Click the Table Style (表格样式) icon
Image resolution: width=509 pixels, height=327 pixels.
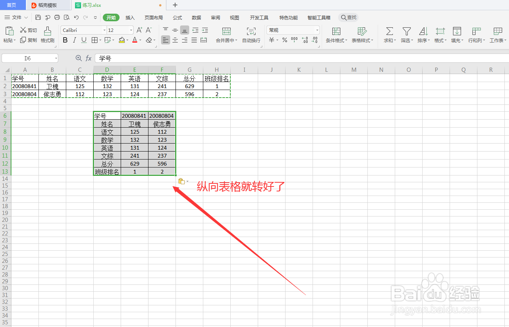click(x=362, y=31)
